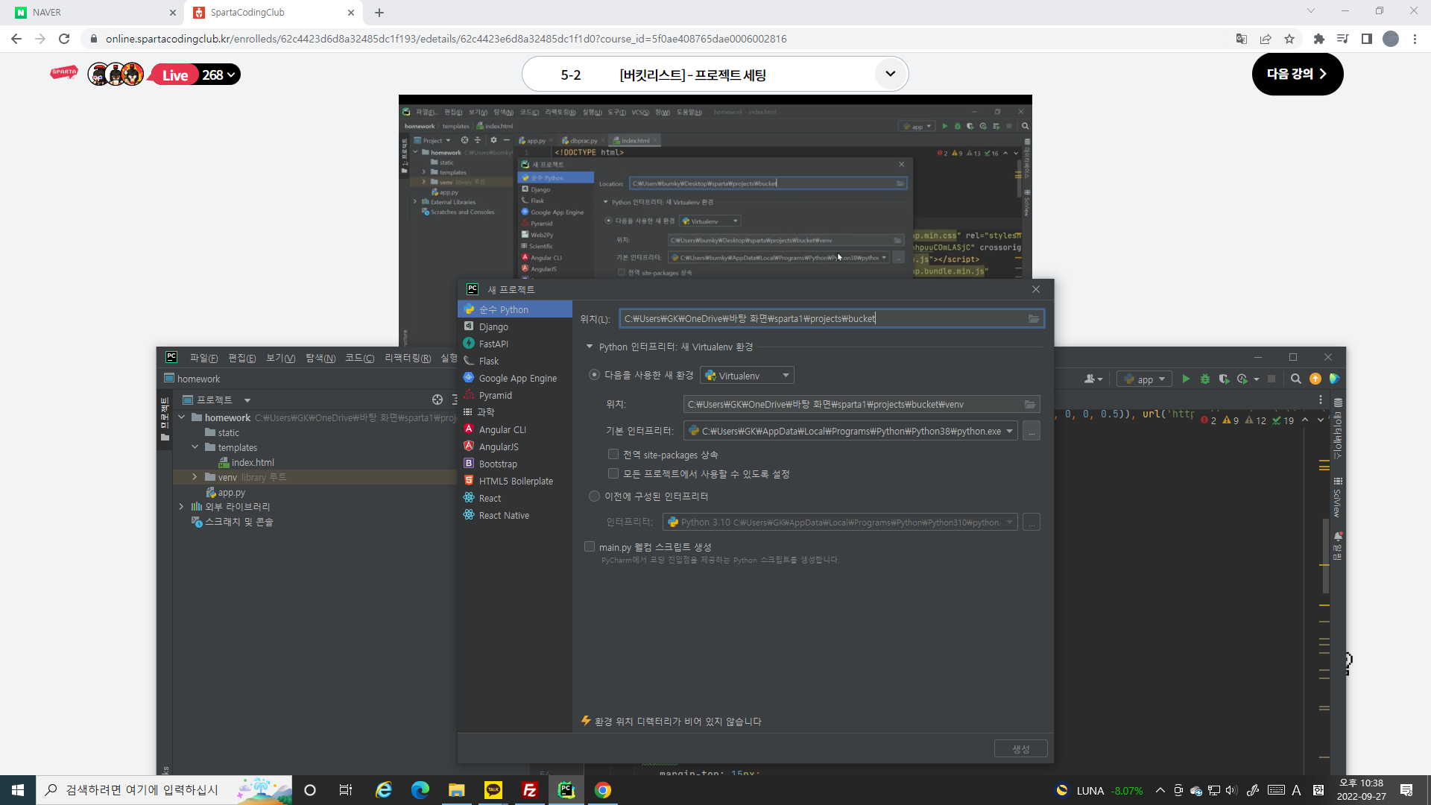Open FileZilla from the taskbar
The width and height of the screenshot is (1431, 805).
point(530,790)
